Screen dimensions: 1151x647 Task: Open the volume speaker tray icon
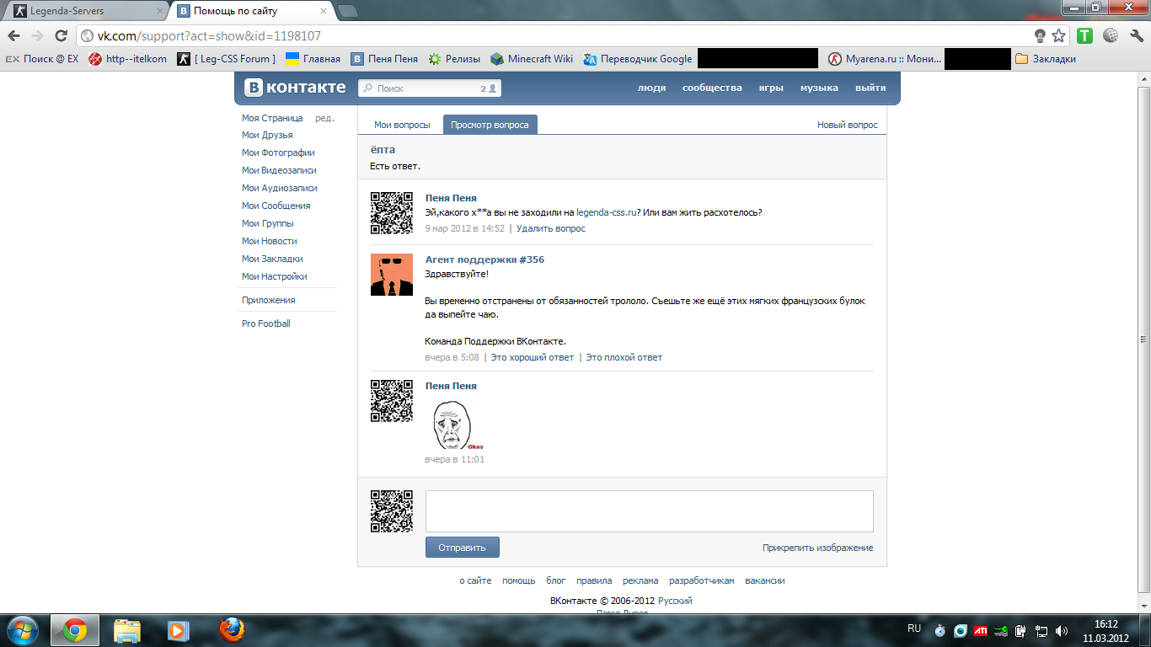pyautogui.click(x=1062, y=630)
